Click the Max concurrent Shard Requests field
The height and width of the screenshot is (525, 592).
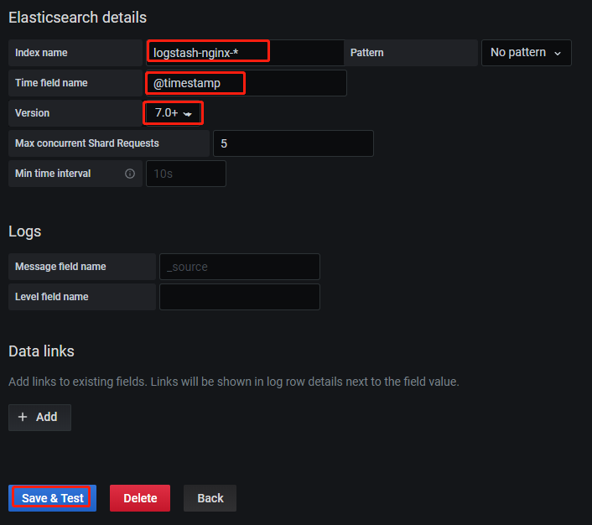[x=293, y=143]
